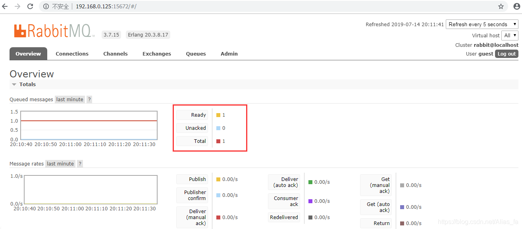The height and width of the screenshot is (229, 522).
Task: Reload the page with the refresh icon
Action: pyautogui.click(x=30, y=6)
